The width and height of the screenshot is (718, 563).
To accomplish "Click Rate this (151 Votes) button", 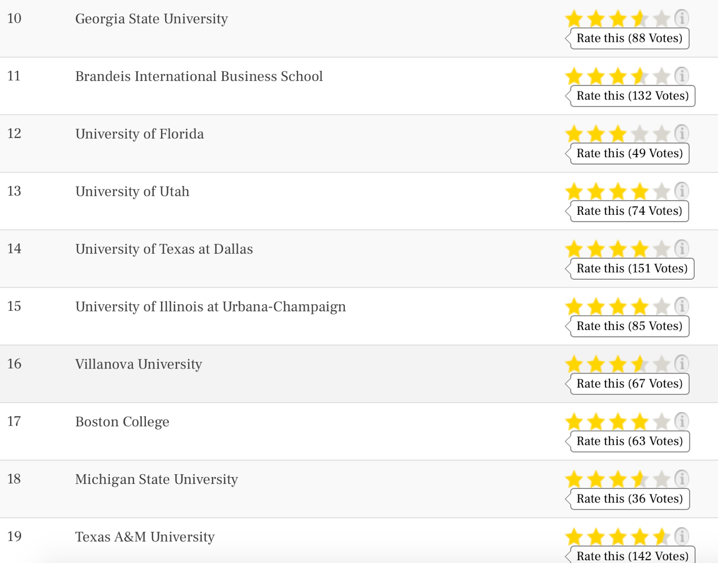I will (x=632, y=268).
